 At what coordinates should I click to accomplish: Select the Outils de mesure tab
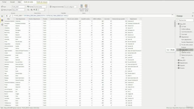point(42,2)
